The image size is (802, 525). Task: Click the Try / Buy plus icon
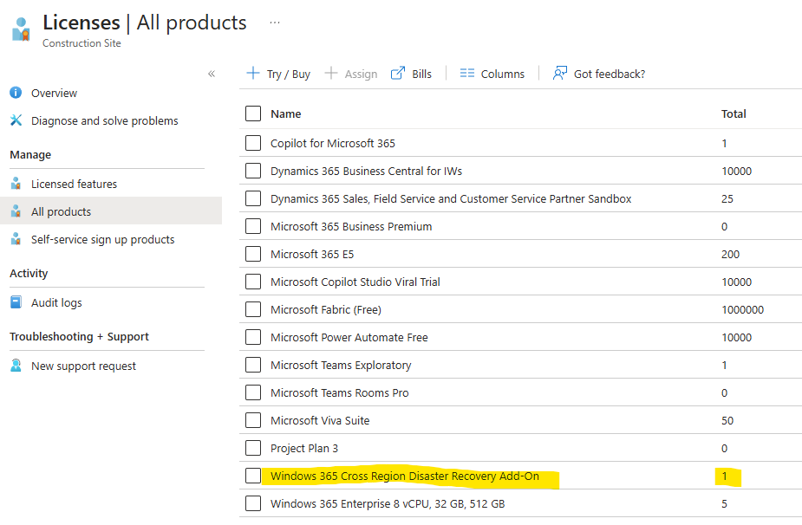pyautogui.click(x=253, y=73)
